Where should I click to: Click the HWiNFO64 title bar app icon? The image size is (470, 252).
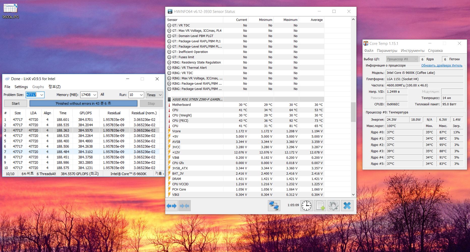170,12
